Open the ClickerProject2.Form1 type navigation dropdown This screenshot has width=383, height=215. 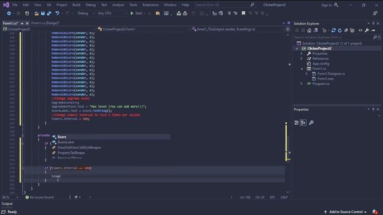[144, 29]
